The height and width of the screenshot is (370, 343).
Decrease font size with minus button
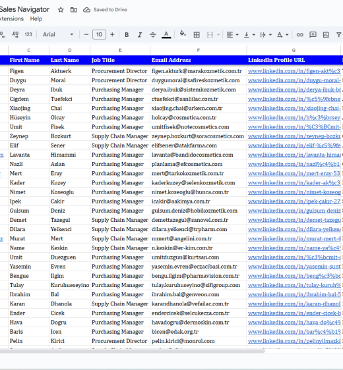(x=86, y=35)
